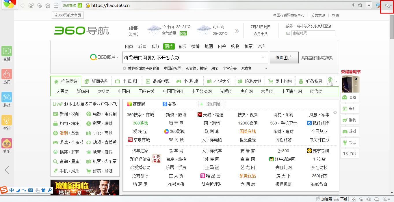Open 生活百科 in right side panel
Image resolution: width=394 pixels, height=202 pixels.
350,154
